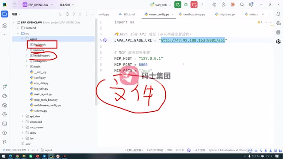Open the Git tool window
Viewport: 283px width, 159px height.
click(4, 142)
